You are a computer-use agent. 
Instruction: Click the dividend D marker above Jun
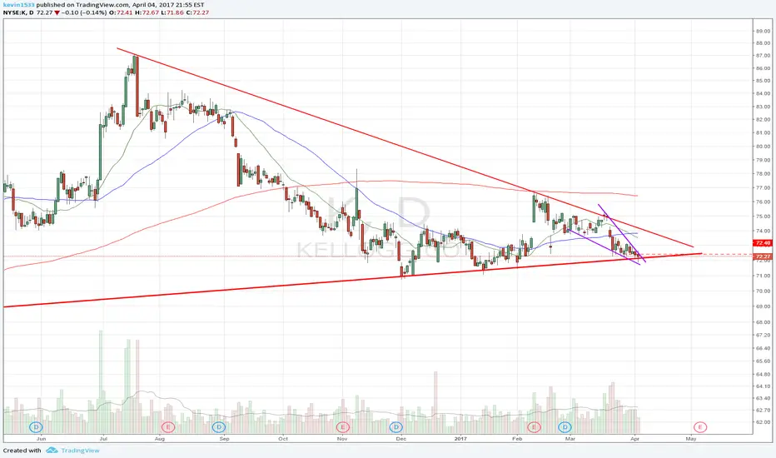tap(36, 427)
